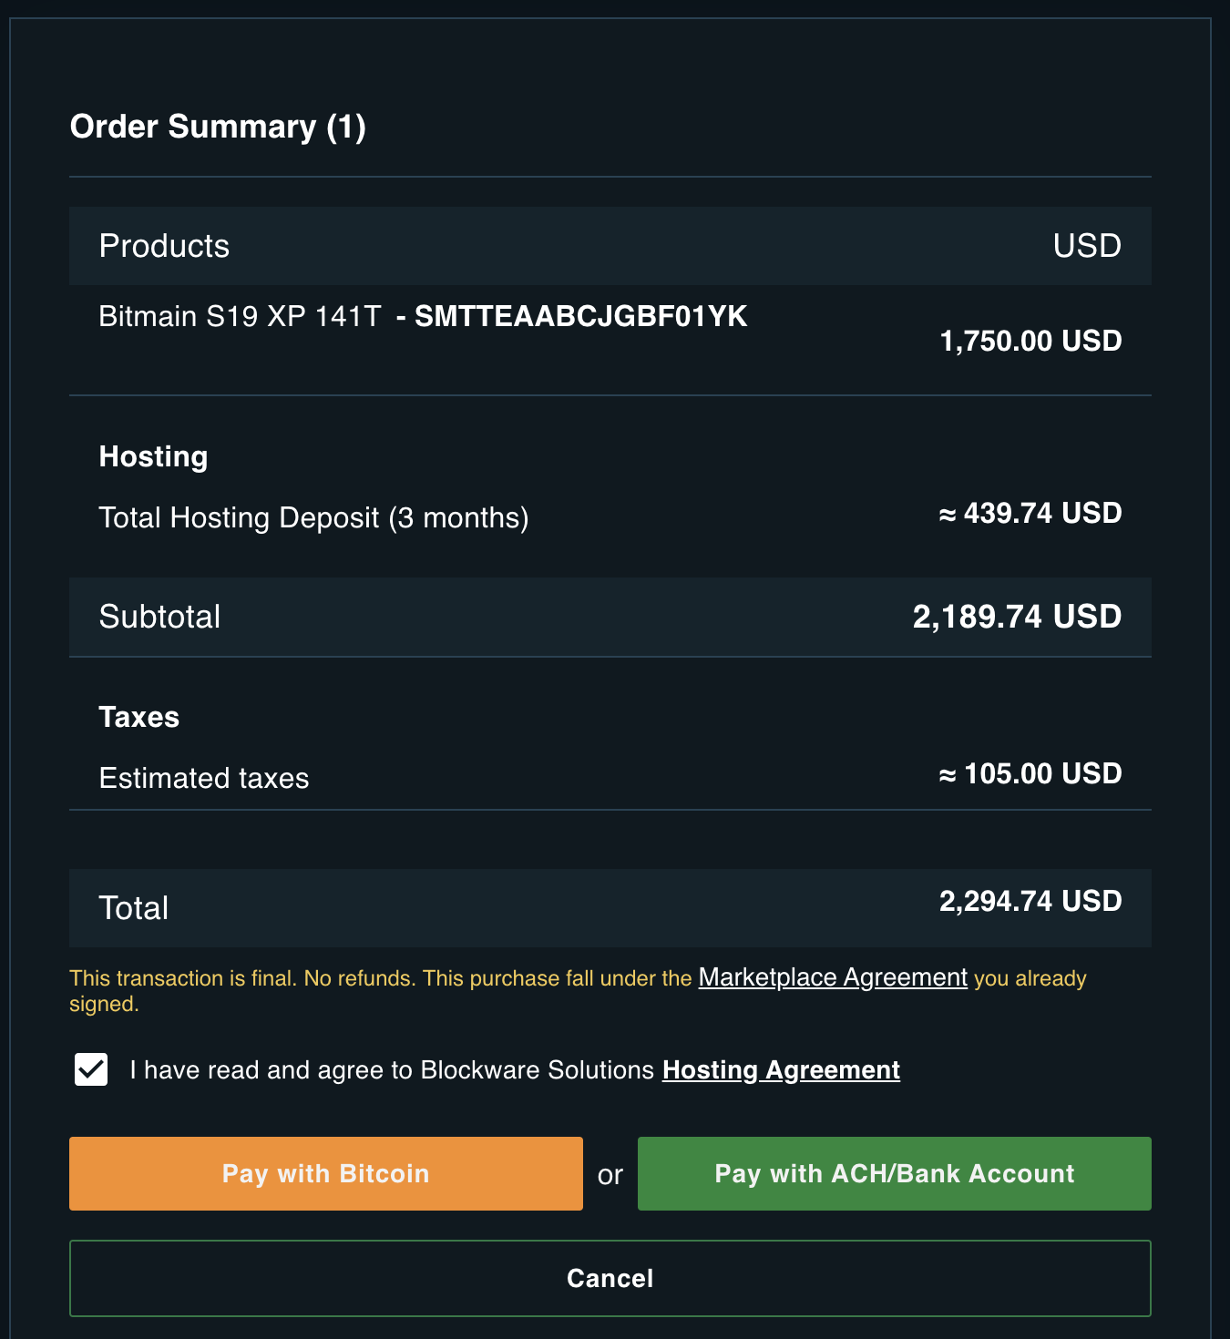Click the 1,750.00 USD product price
Viewport: 1230px width, 1339px height.
tap(1030, 341)
